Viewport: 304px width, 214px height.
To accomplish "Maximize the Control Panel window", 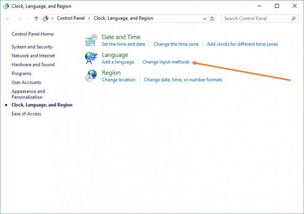I will point(277,6).
